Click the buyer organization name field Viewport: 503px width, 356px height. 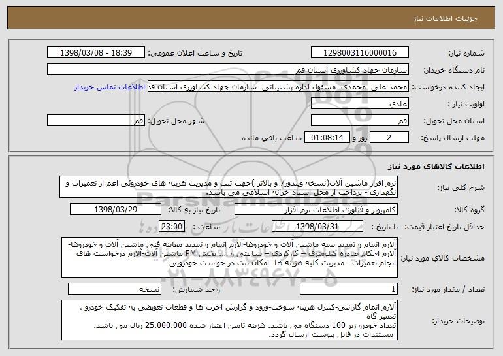click(x=228, y=70)
